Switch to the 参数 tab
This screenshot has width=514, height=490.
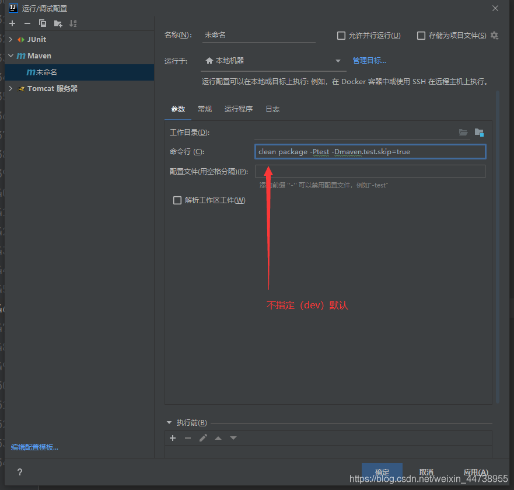178,109
